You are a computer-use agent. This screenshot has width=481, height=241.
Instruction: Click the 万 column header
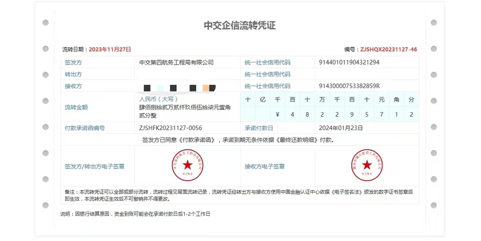point(322,99)
